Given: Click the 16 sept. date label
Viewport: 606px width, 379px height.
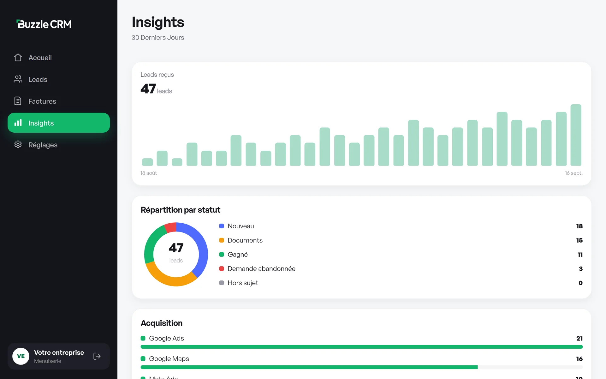Looking at the screenshot, I should [x=574, y=173].
